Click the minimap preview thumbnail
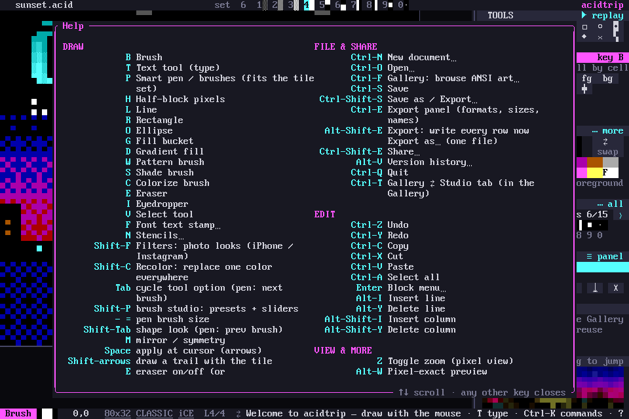This screenshot has width=629, height=419. click(x=600, y=382)
